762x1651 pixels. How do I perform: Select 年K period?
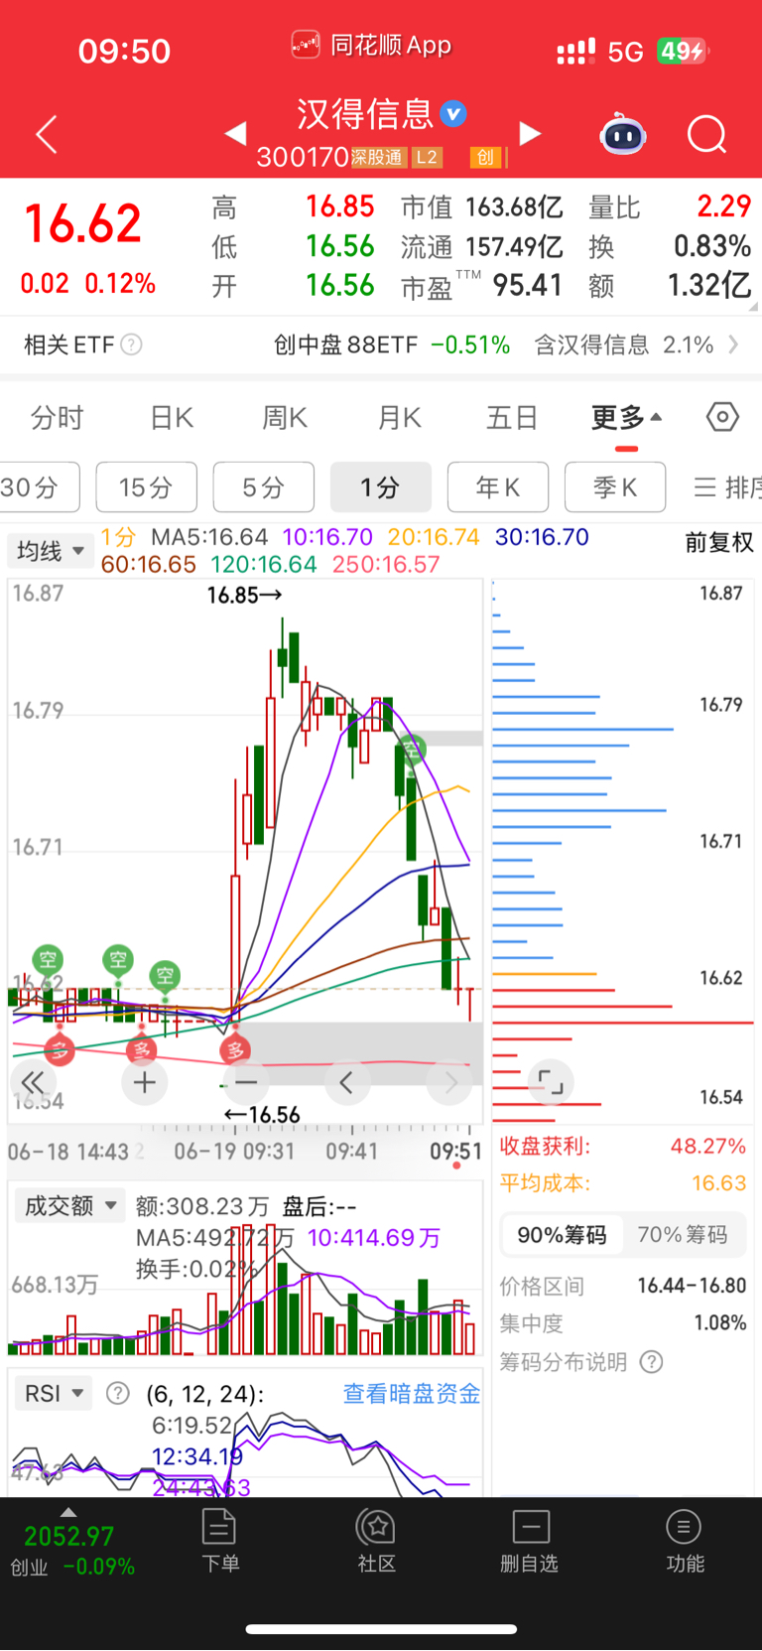[x=498, y=487]
